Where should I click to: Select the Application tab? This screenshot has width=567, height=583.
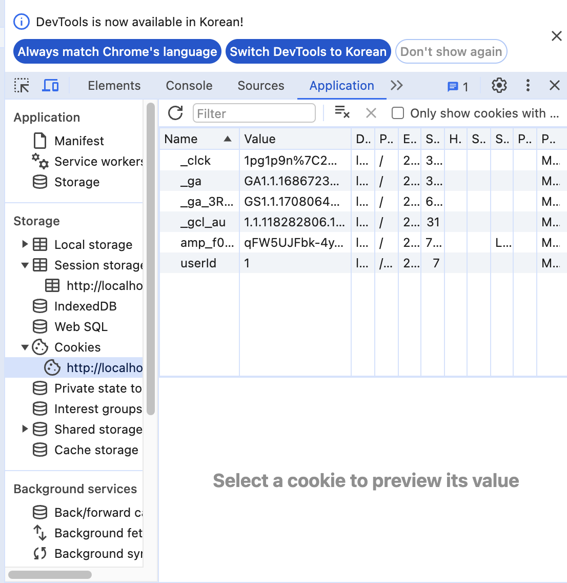tap(341, 86)
